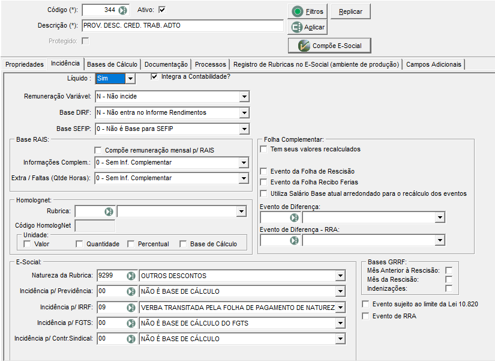
Task: Click the green Filtros icon
Action: (x=298, y=11)
